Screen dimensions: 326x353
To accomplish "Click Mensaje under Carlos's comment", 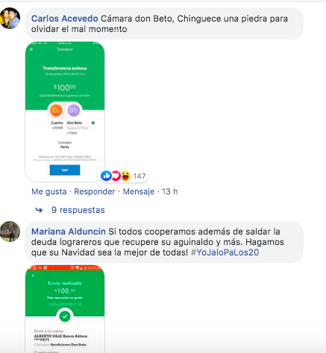I will point(139,191).
